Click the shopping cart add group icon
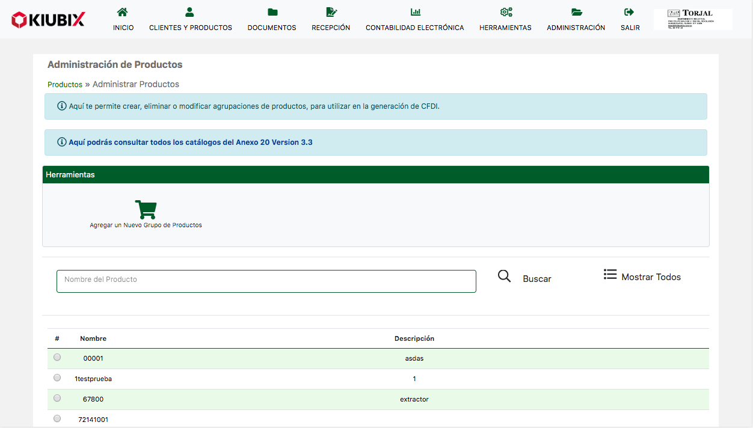 click(146, 210)
